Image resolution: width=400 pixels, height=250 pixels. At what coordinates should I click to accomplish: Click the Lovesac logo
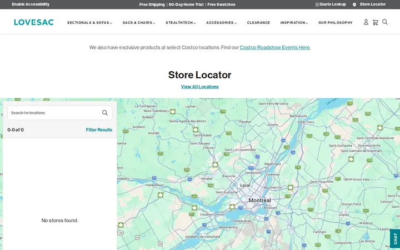[x=34, y=22]
